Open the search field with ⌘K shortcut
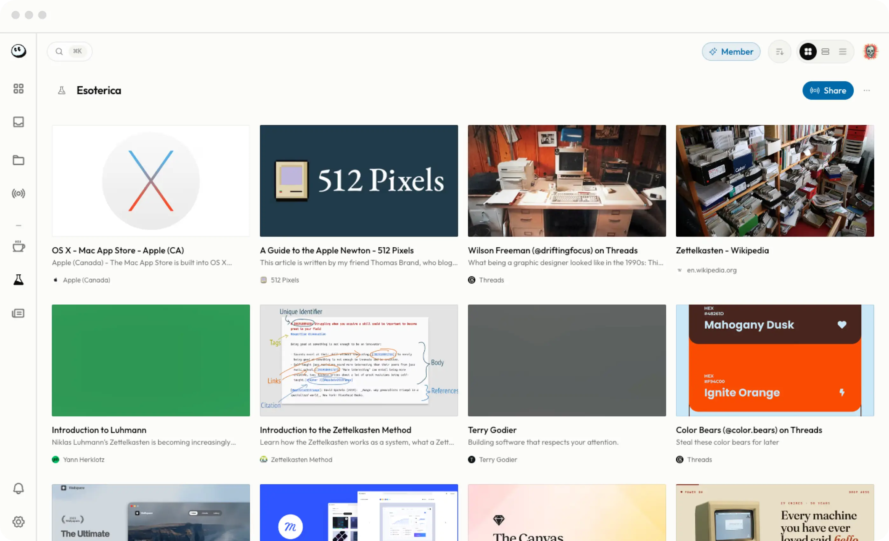 [70, 51]
